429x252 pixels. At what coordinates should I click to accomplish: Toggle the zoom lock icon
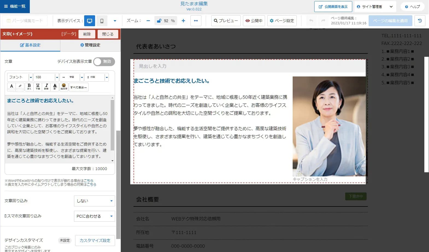(159, 21)
